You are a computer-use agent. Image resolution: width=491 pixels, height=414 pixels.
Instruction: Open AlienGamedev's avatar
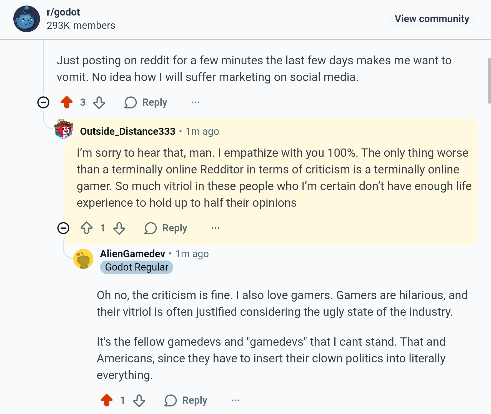point(83,259)
